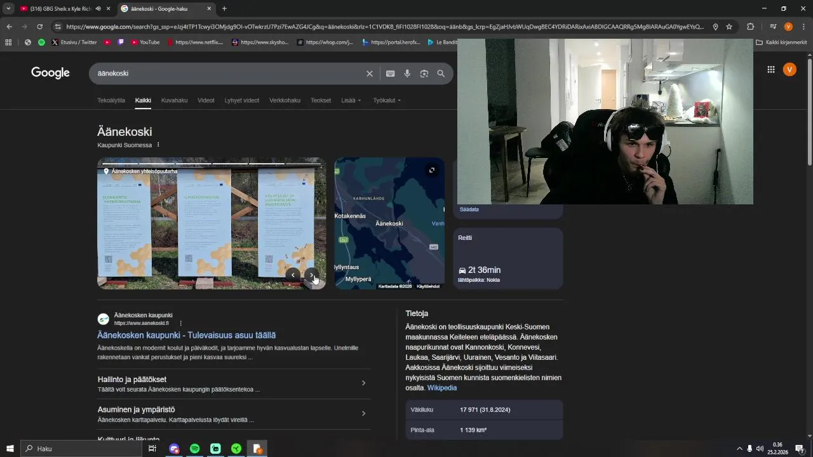Open the Twitch bookmark icon
This screenshot has height=457, width=813.
tap(121, 43)
